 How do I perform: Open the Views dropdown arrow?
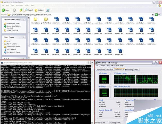pyautogui.click(x=50, y=10)
